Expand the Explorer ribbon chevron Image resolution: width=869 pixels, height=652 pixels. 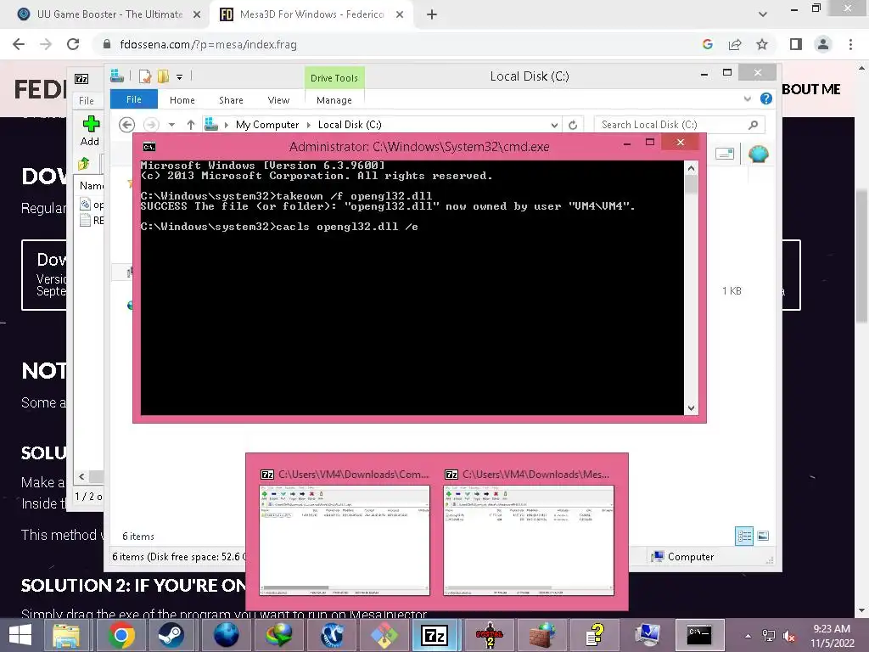coord(747,98)
